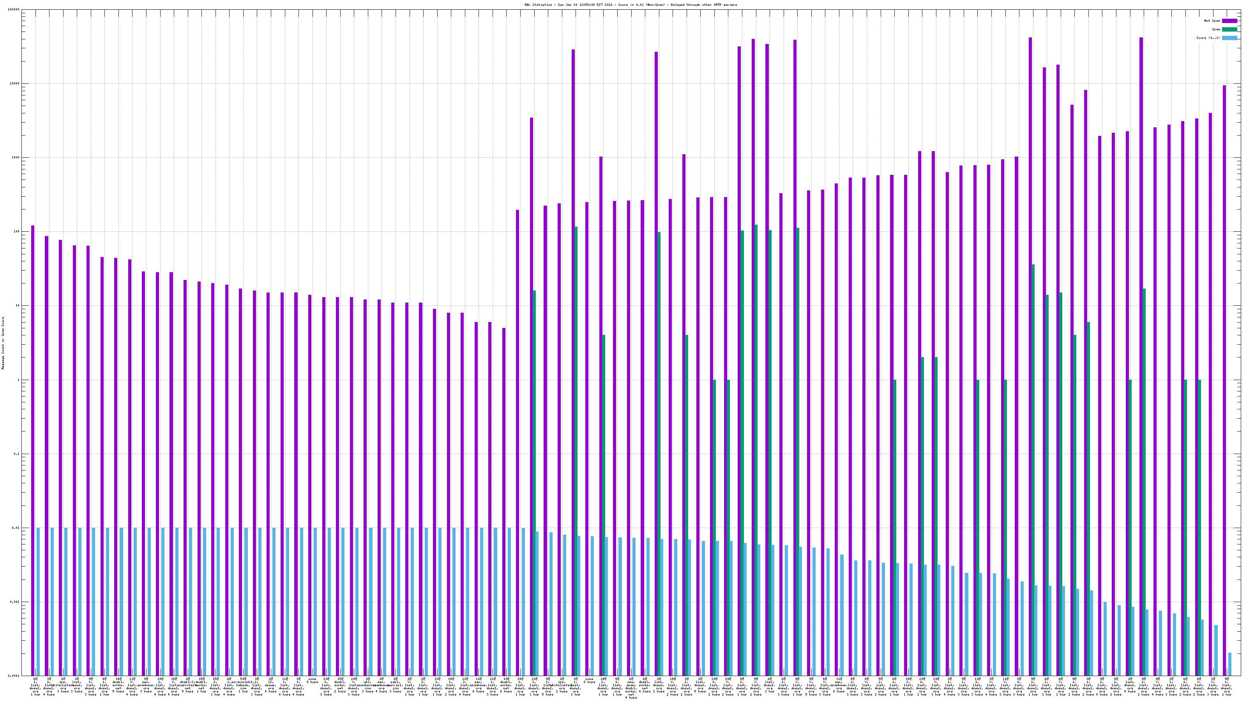Click the 'dnsbl.sorbs.net 5 hops' x-axis label
The image size is (1247, 701).
[118, 685]
